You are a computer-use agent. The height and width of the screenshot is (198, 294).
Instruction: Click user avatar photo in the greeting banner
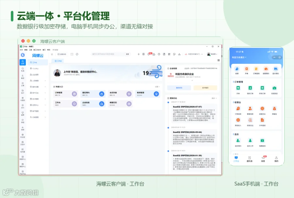coord(57,73)
